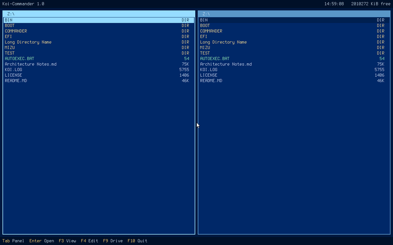The height and width of the screenshot is (245, 393).
Task: Click the Koi-Commander 1.0 title
Action: 23,4
